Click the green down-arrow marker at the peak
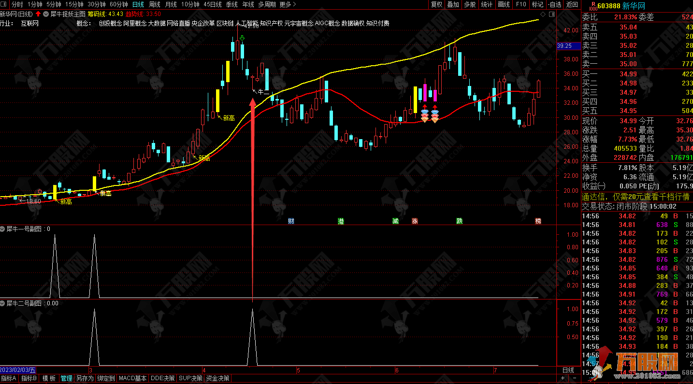The image size is (693, 384). 242,38
